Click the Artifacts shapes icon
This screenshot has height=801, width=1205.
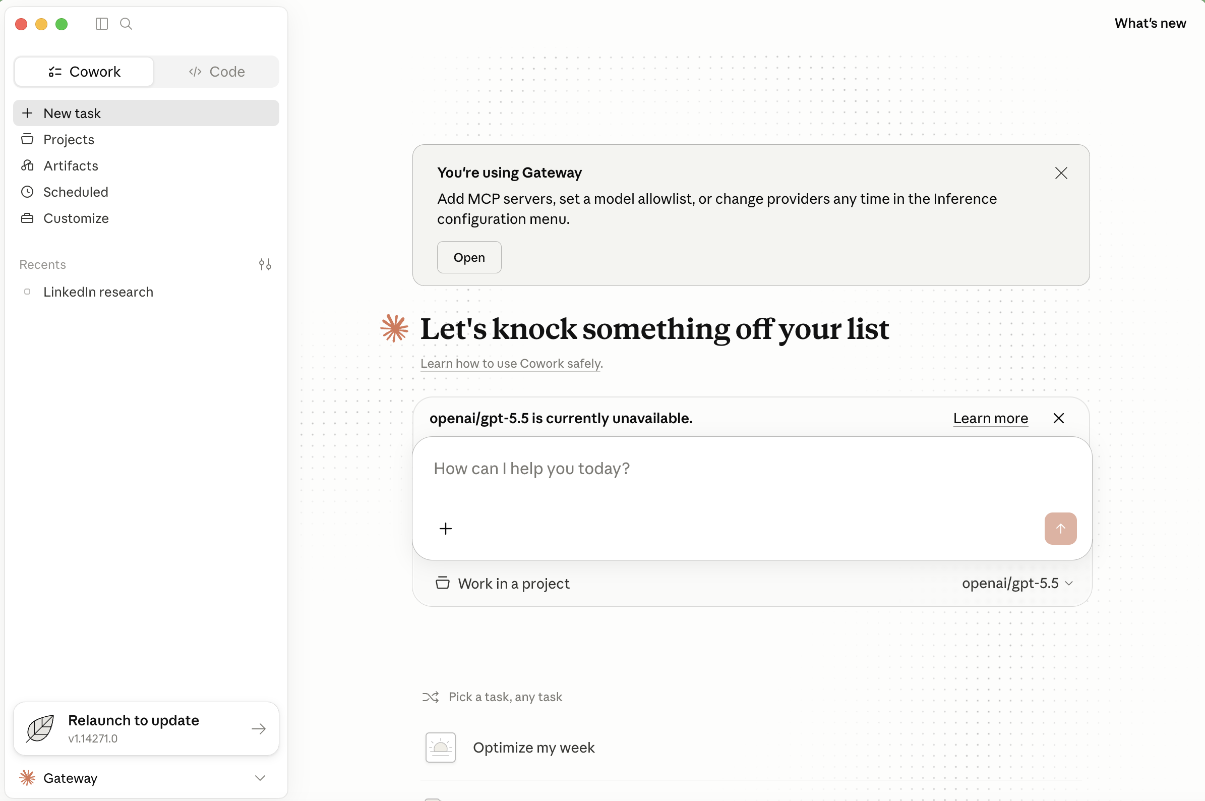pos(27,165)
